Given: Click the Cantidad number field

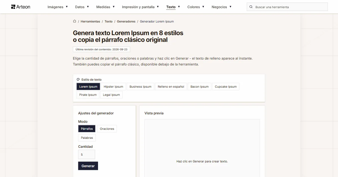Looking at the screenshot, I should coord(86,155).
